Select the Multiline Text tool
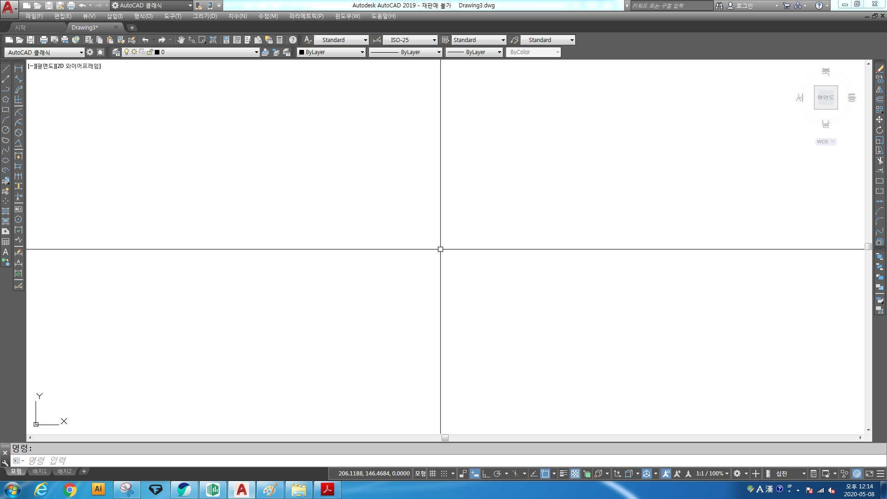887x499 pixels. (6, 252)
